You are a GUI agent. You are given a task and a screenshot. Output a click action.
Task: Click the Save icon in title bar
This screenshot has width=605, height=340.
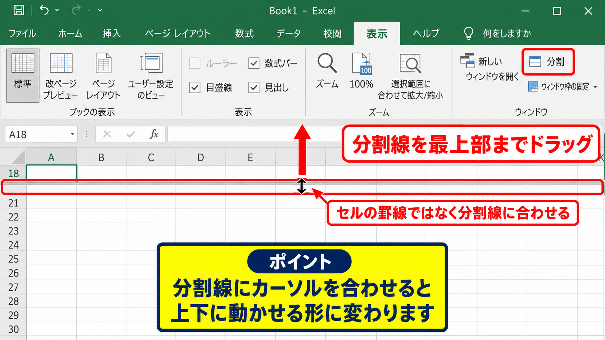pyautogui.click(x=19, y=10)
